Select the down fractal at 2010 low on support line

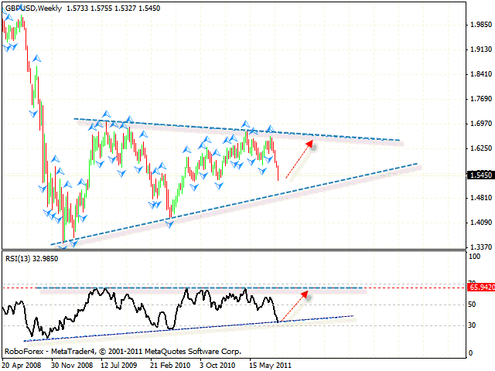pyautogui.click(x=169, y=223)
